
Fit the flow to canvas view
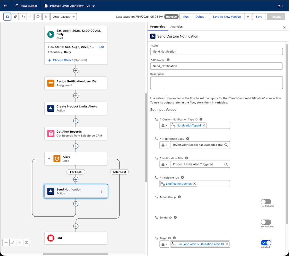click(13, 243)
